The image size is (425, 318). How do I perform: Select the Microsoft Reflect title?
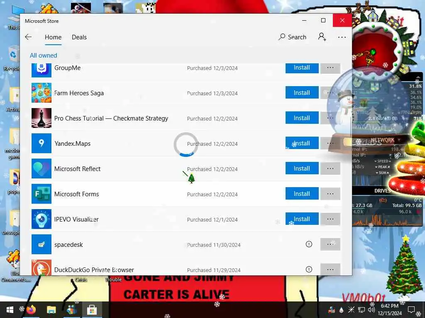coord(77,169)
